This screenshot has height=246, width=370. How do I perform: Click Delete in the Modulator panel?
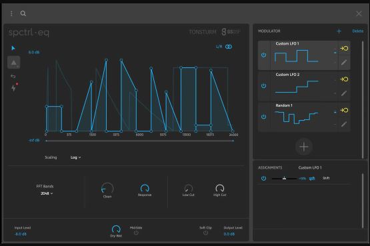tap(358, 31)
